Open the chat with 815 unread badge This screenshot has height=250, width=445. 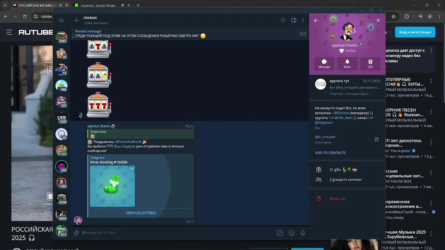[62, 231]
